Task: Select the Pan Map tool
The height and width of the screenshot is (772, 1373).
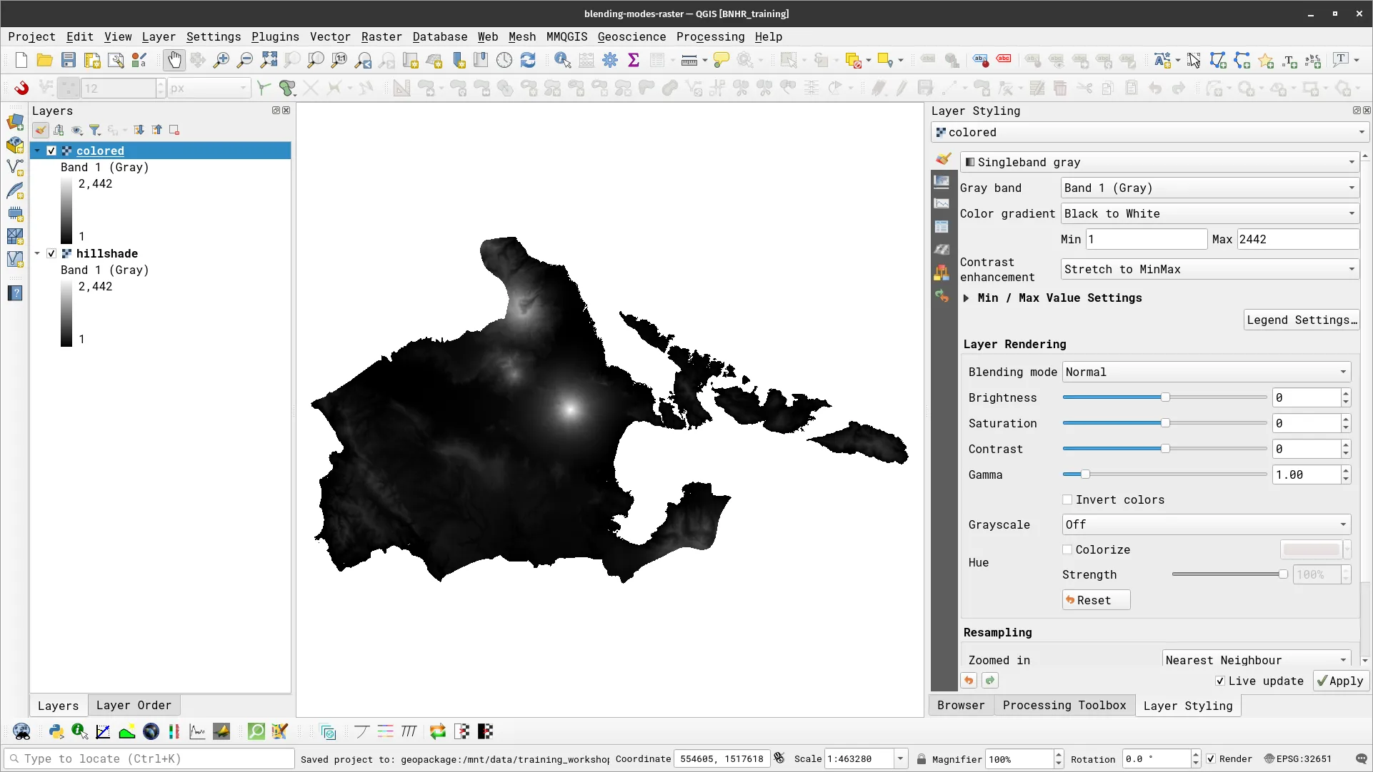Action: pos(174,60)
